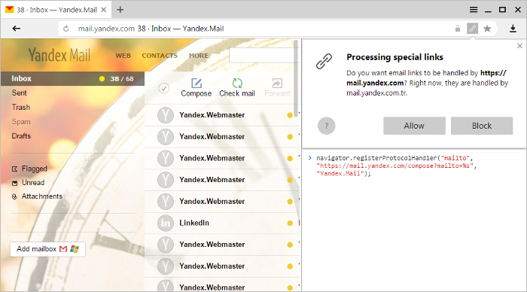Image resolution: width=527 pixels, height=292 pixels.
Task: Open the question mark help button
Action: click(326, 126)
